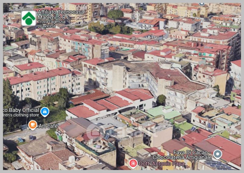The width and height of the screenshot is (244, 173).
Task: Open the Dott. Antonio Papa label
Action: coord(162,164)
